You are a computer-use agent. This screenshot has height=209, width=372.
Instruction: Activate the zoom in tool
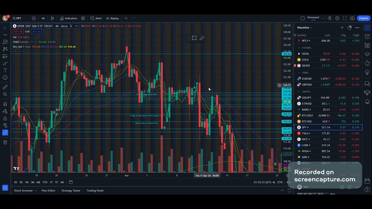(5, 94)
